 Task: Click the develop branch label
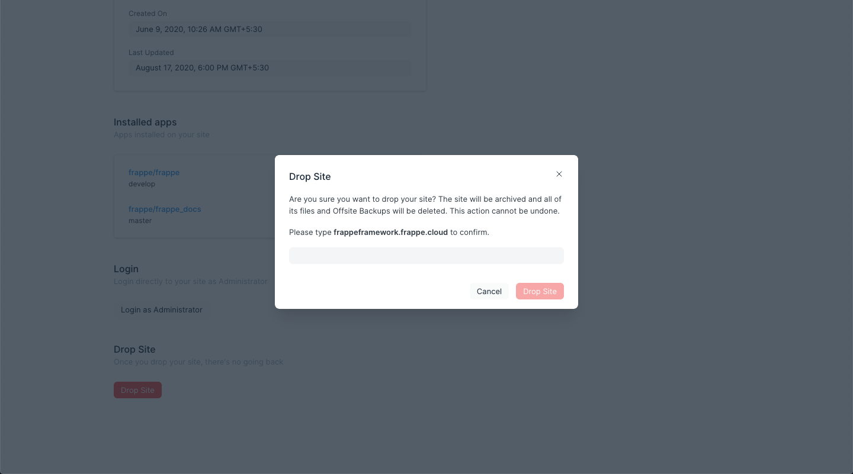142,184
